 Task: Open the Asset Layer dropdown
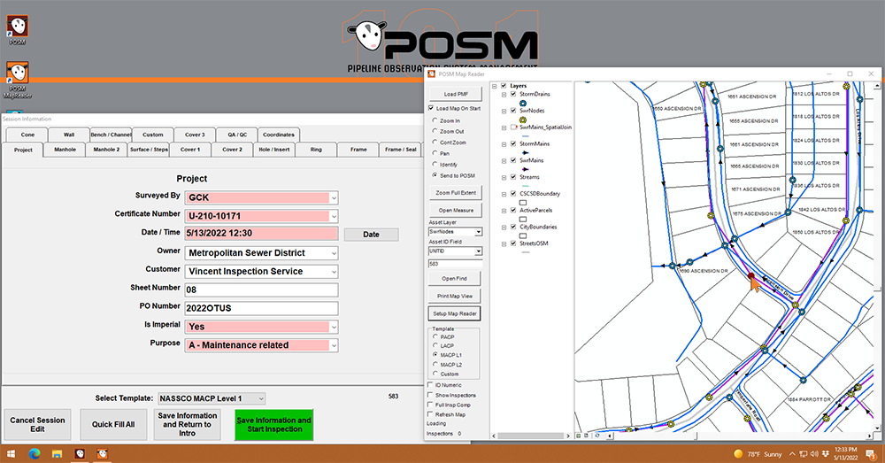(x=479, y=232)
